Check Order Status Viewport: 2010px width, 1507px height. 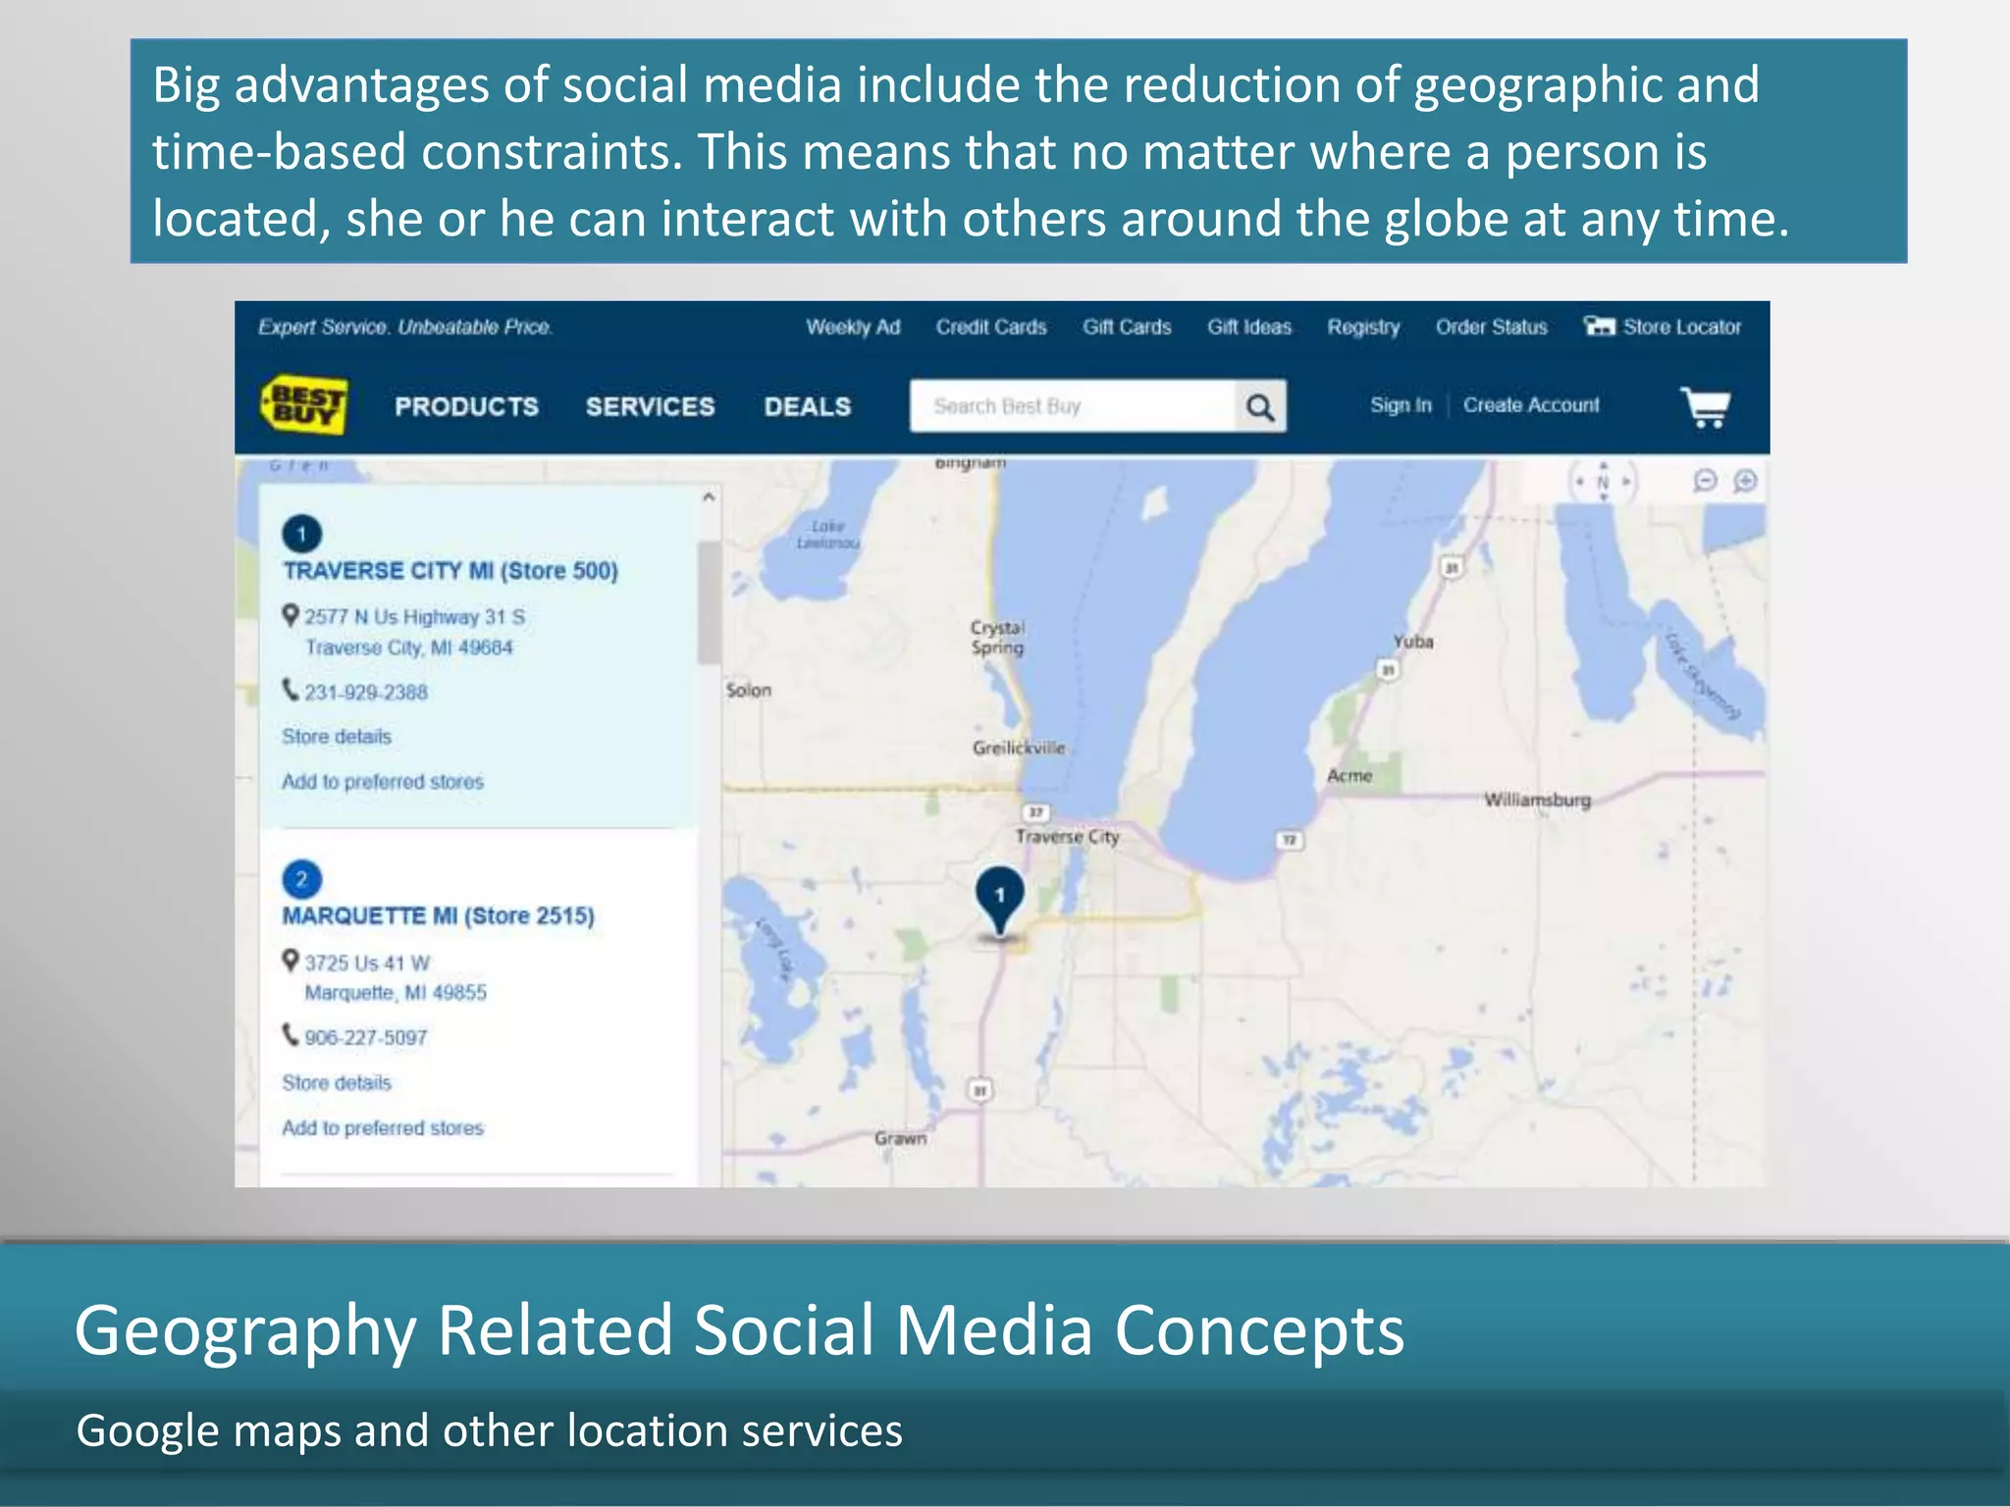pos(1492,327)
